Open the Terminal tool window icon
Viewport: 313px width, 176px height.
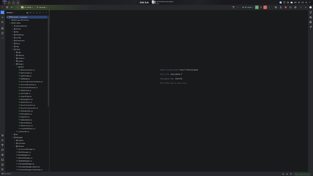[2, 160]
